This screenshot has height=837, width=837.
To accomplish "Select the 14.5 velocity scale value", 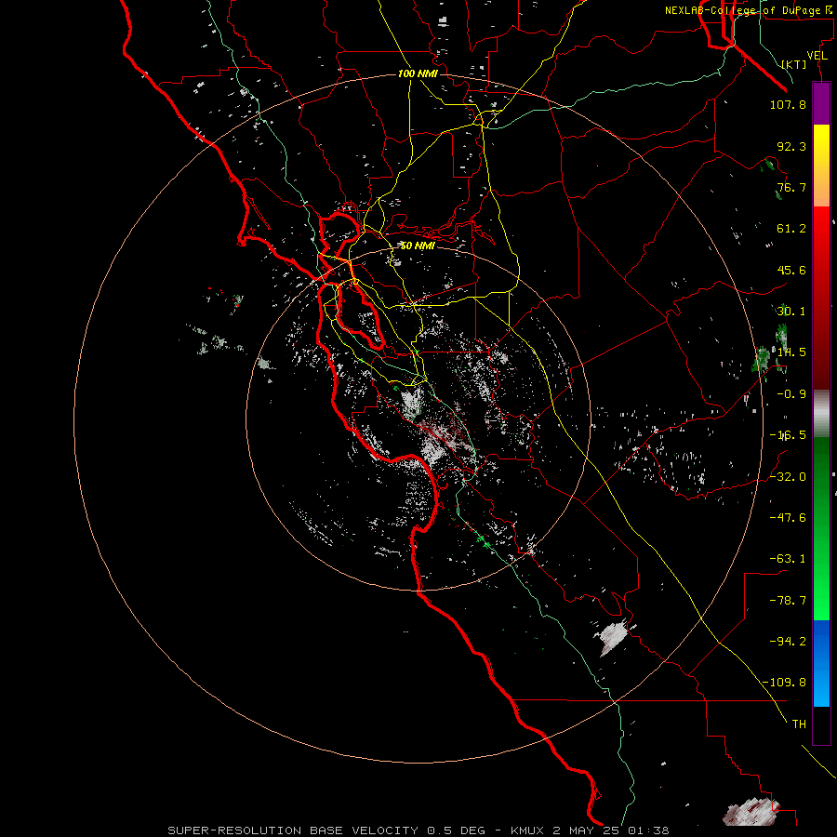I will tap(791, 352).
